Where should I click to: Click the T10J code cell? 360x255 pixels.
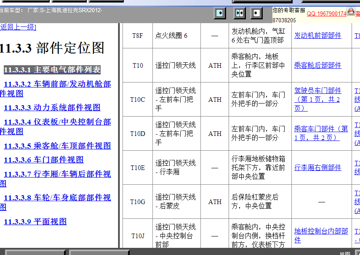(x=138, y=234)
